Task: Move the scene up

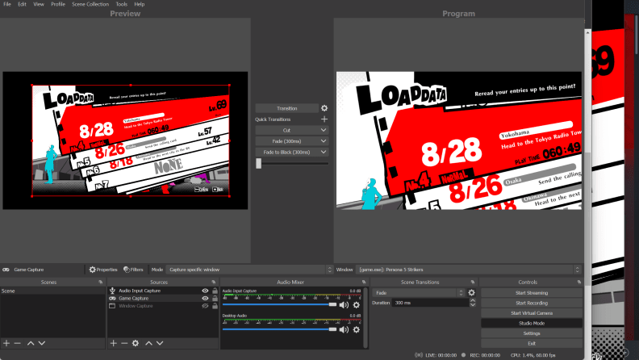Action: pos(31,343)
